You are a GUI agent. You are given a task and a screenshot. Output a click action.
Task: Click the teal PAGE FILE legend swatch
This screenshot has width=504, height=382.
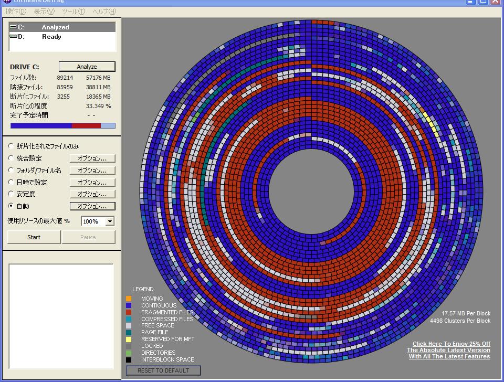(x=129, y=332)
